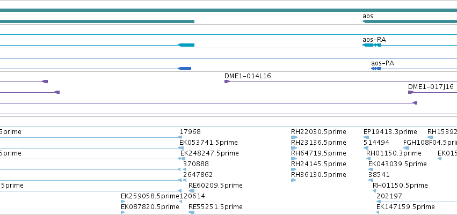The height and width of the screenshot is (215, 457).
Task: Select RH24145.5prime EST label
Action: tap(318, 164)
